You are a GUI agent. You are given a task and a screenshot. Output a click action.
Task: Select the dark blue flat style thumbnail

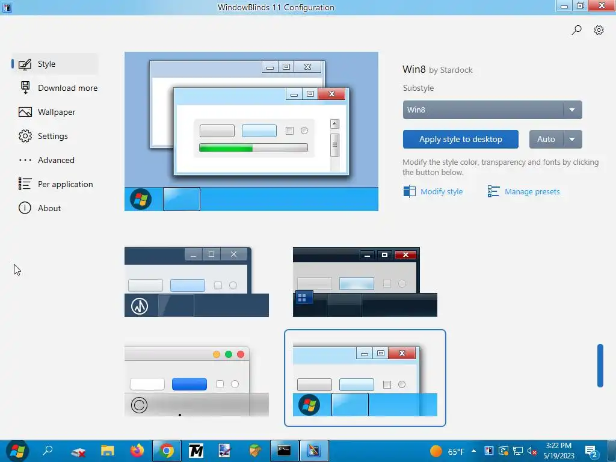(197, 282)
